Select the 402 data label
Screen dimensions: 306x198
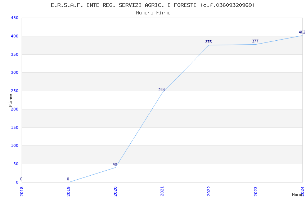(x=302, y=32)
